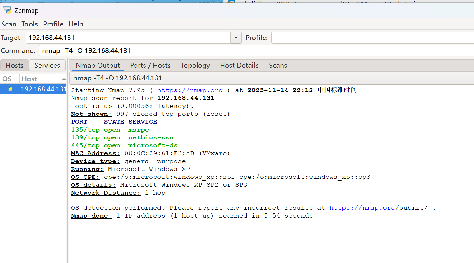Switch to the Nmap Output tab
This screenshot has width=474, height=263.
point(98,65)
